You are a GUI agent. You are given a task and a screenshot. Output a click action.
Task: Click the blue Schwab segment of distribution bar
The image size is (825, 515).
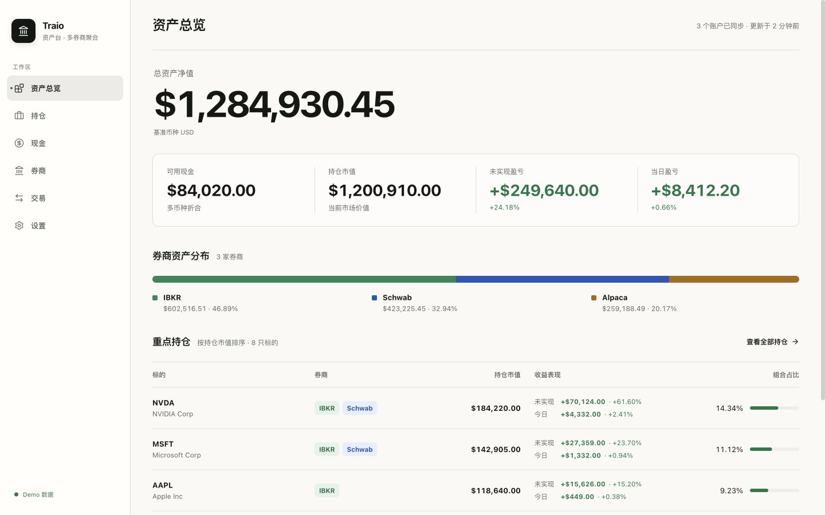[562, 279]
